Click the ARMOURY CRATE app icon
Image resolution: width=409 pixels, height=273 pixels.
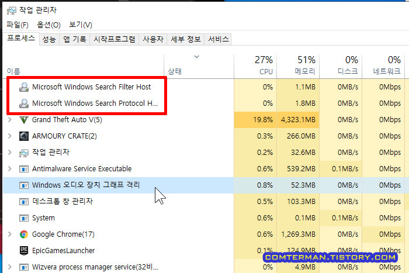24,136
